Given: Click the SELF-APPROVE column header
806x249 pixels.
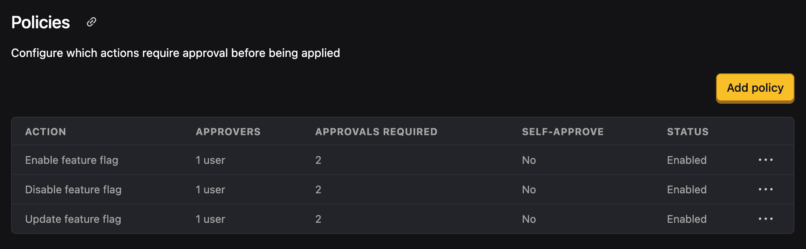Looking at the screenshot, I should point(563,131).
